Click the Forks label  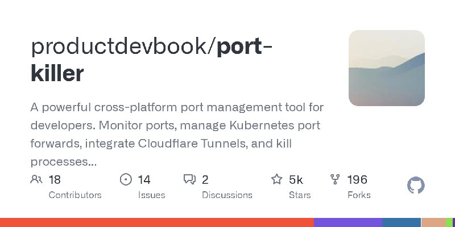[x=359, y=195]
